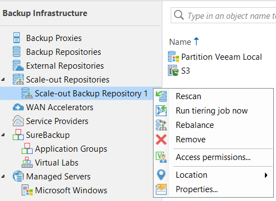Click the WAN Accelerators cloud icon
The image size is (276, 201).
18,107
